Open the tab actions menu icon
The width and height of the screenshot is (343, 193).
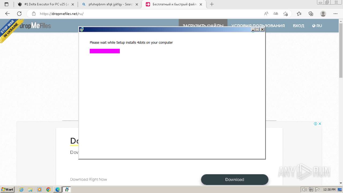7,4
